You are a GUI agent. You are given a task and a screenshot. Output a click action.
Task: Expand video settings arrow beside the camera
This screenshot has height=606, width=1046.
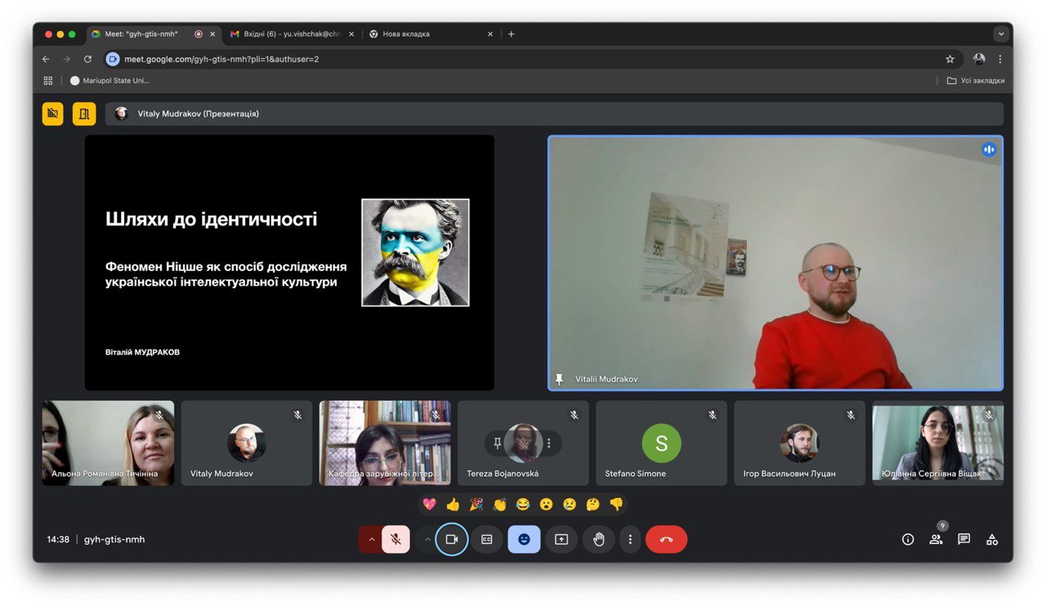(x=426, y=539)
